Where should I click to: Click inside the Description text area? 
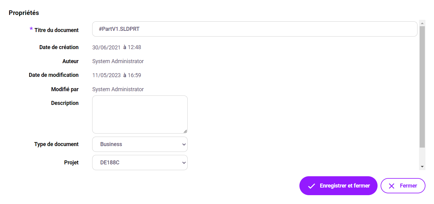click(x=140, y=114)
